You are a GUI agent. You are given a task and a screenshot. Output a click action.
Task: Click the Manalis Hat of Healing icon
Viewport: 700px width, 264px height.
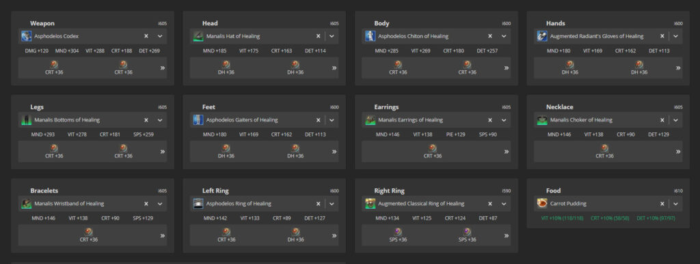(x=198, y=36)
